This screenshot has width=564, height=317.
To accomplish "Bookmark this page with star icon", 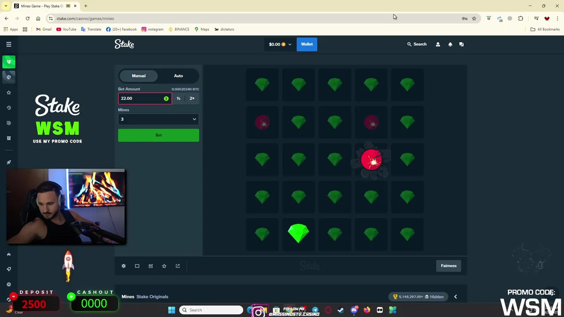I will [x=474, y=18].
